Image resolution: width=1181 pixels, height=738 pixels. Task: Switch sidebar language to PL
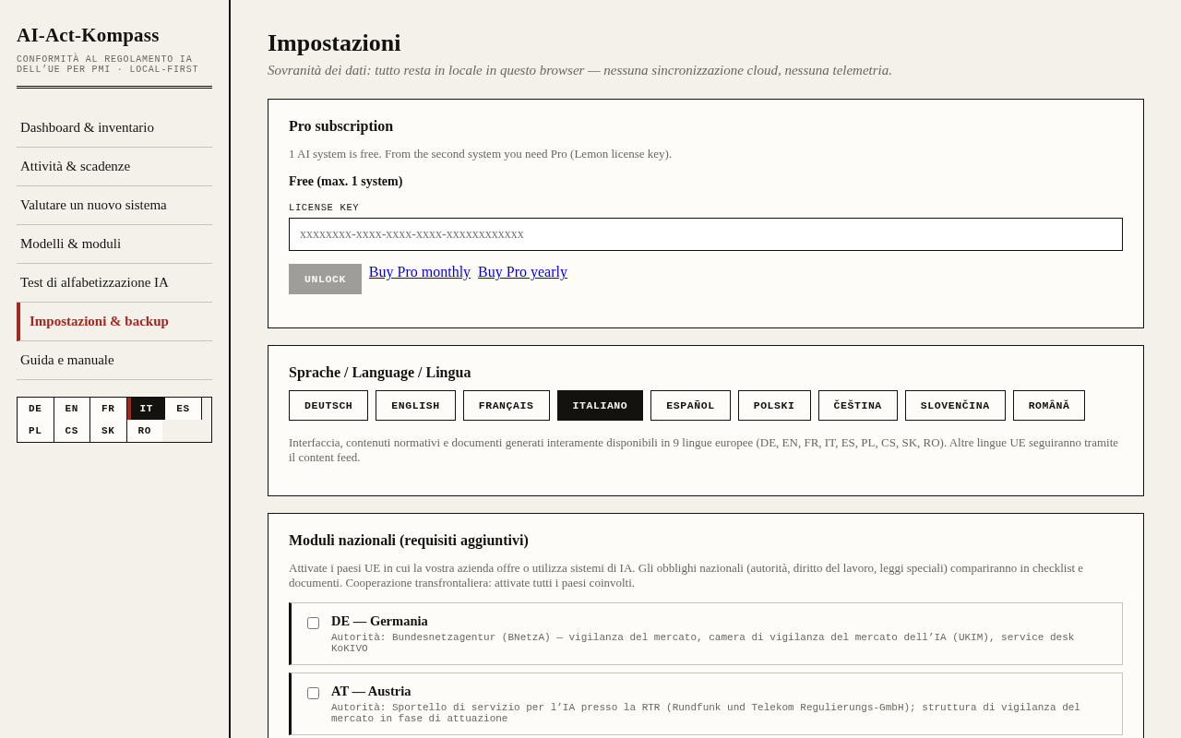click(x=35, y=431)
